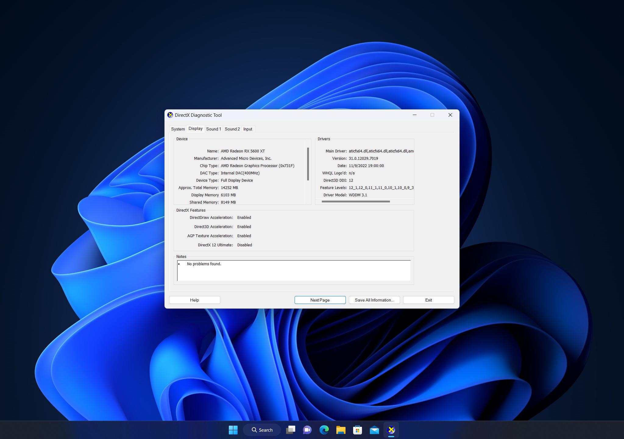Open Task View from the taskbar
Image resolution: width=624 pixels, height=439 pixels.
click(x=291, y=430)
